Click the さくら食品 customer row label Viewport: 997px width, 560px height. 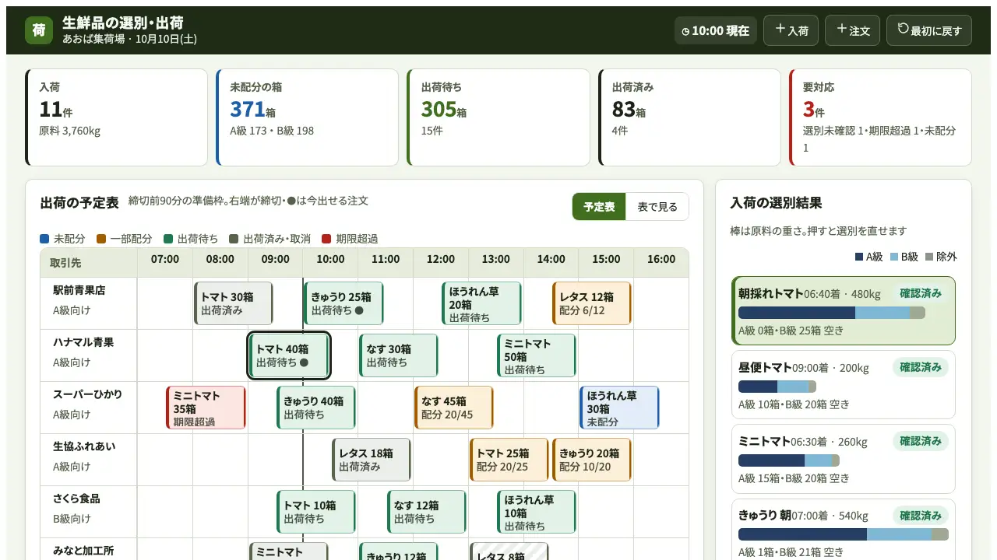(89, 512)
